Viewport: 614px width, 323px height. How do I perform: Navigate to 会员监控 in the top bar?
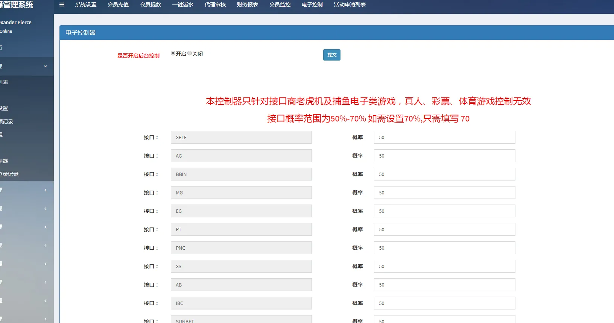280,5
